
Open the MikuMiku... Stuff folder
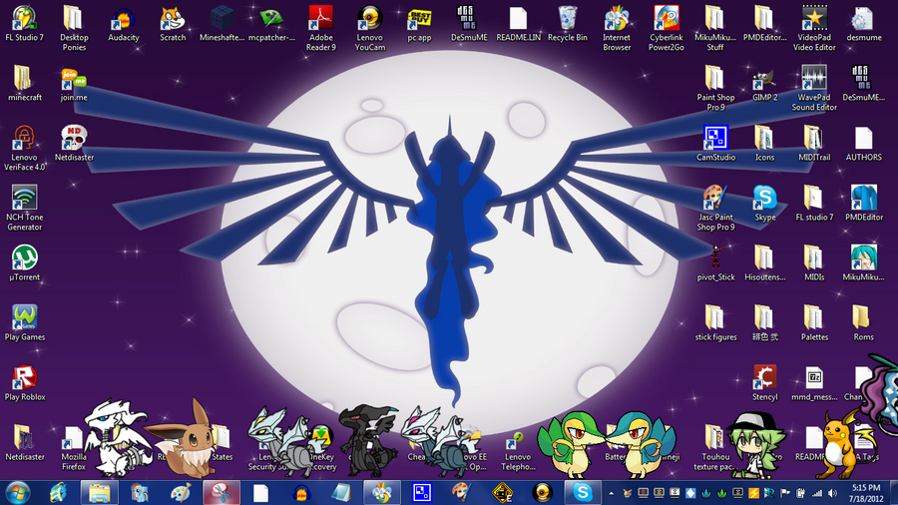pyautogui.click(x=715, y=29)
